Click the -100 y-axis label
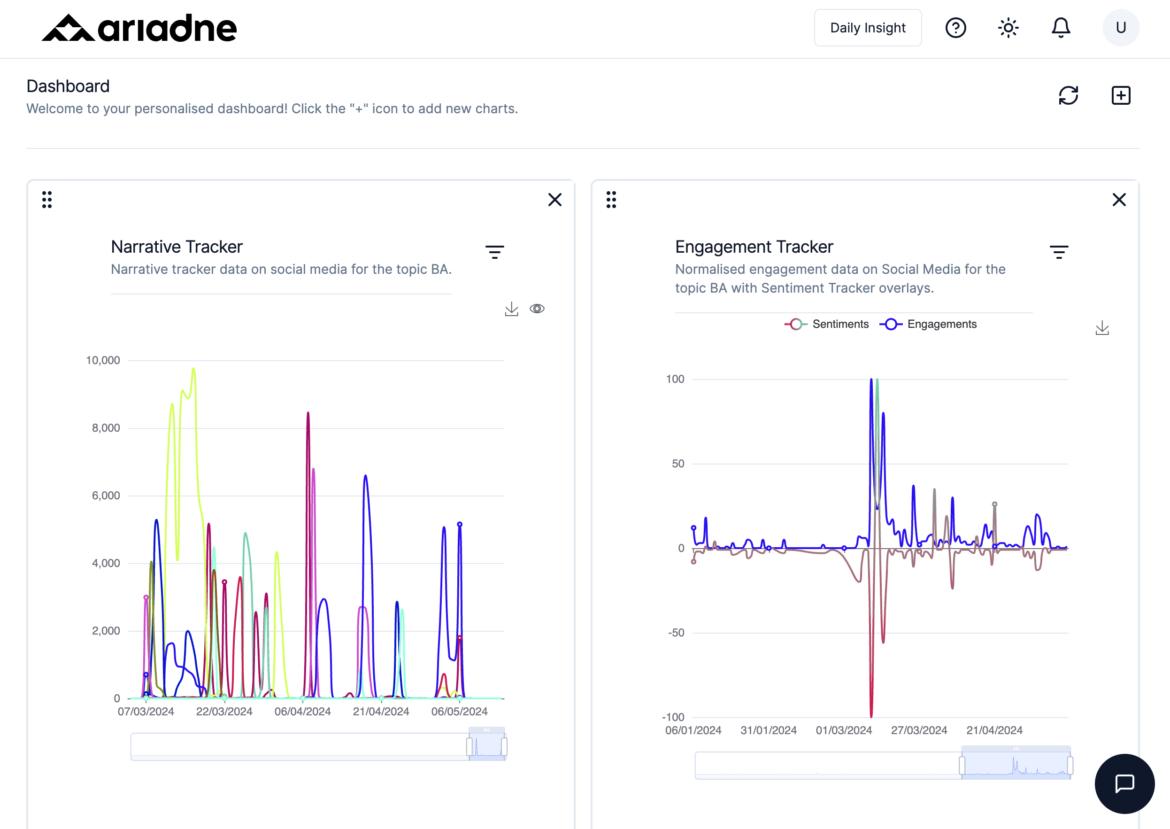 pyautogui.click(x=673, y=717)
